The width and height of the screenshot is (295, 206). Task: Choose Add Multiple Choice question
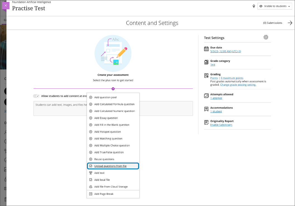coord(112,145)
